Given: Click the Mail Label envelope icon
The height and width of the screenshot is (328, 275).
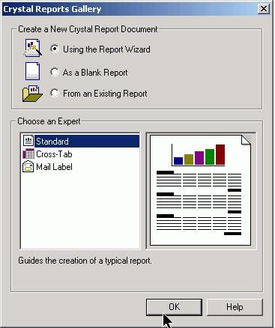Looking at the screenshot, I should click(x=28, y=166).
